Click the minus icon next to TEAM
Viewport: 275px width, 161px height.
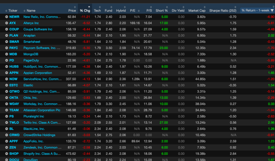click(x=6, y=110)
